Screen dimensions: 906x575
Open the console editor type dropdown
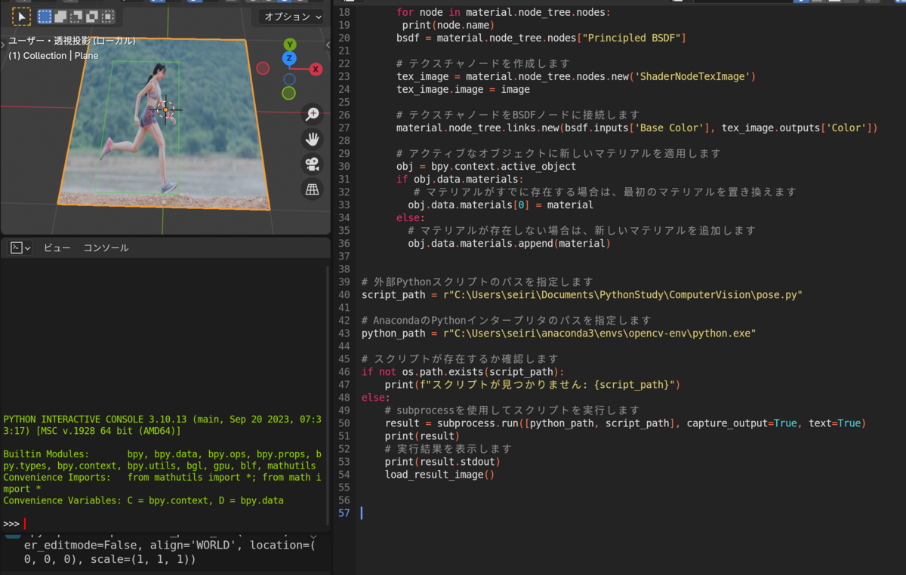pyautogui.click(x=20, y=248)
